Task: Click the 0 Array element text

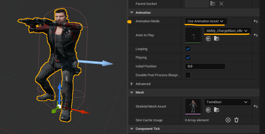Action: coord(197,120)
